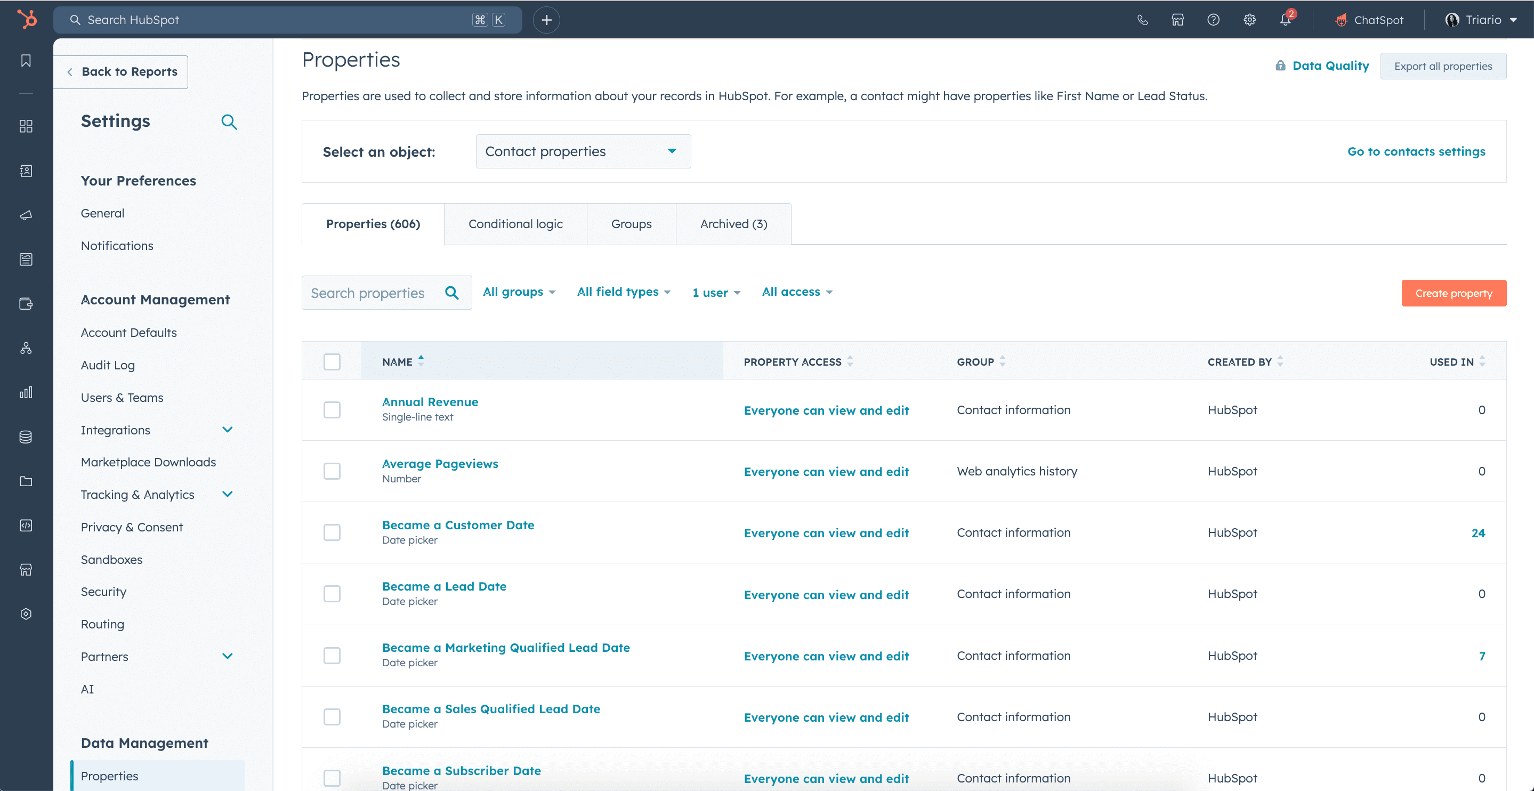The image size is (1534, 791).
Task: Select all properties with header checkbox
Action: click(x=332, y=361)
